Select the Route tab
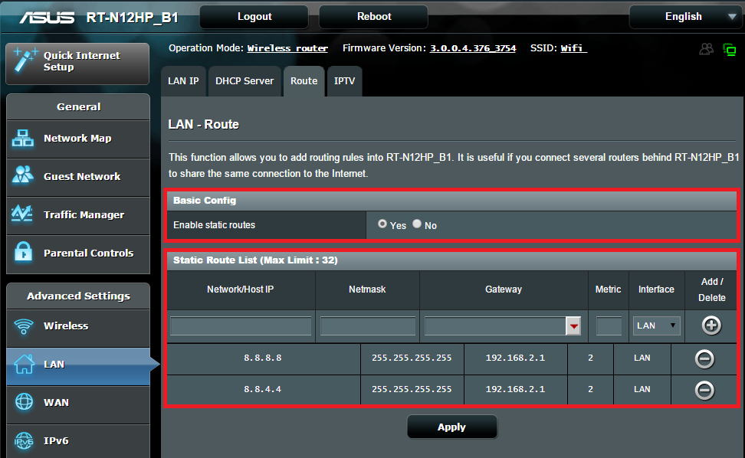This screenshot has width=745, height=458. pos(304,81)
